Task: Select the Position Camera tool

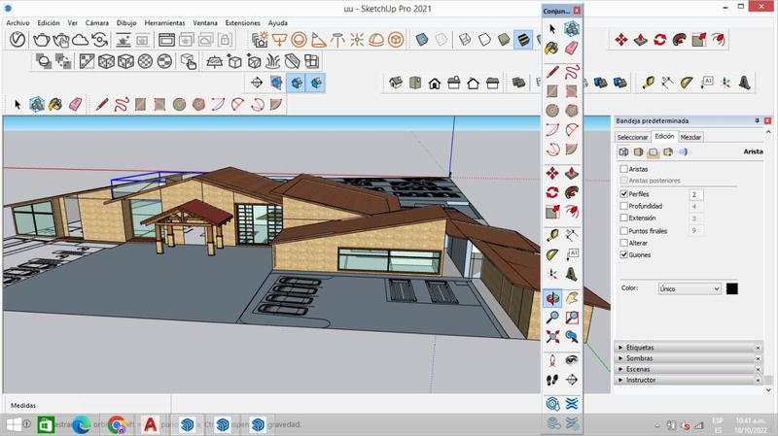Action: 552,360
